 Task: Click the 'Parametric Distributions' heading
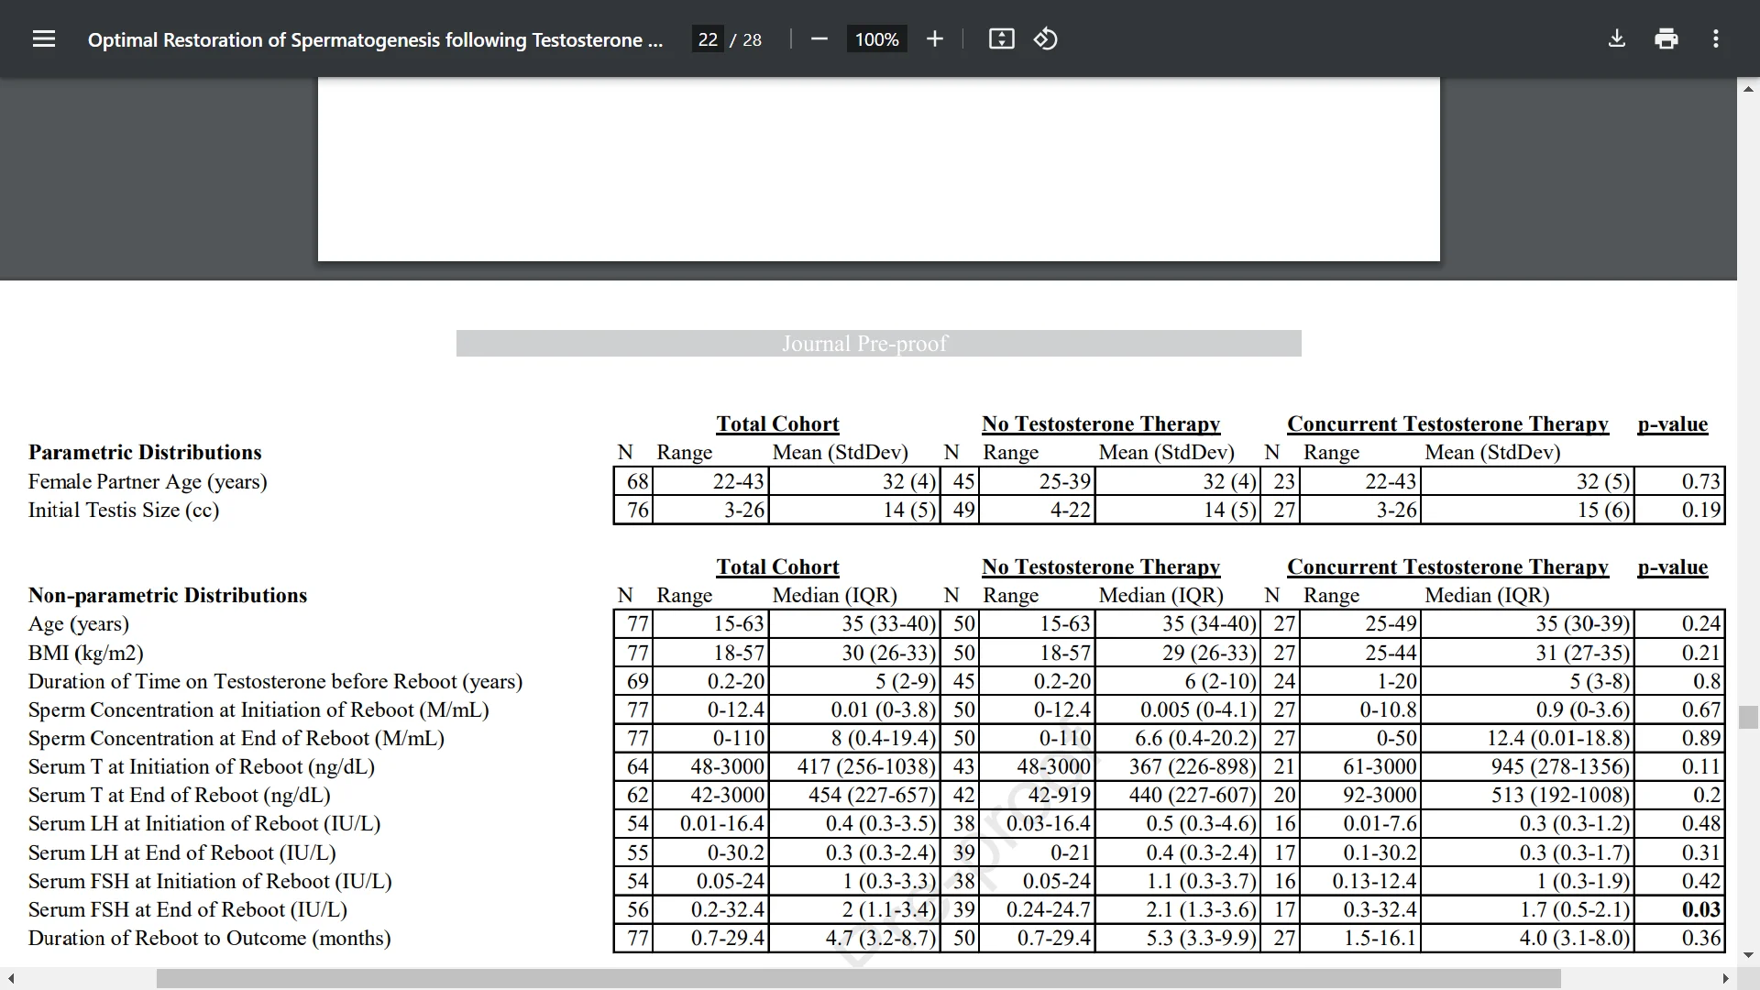coord(145,452)
